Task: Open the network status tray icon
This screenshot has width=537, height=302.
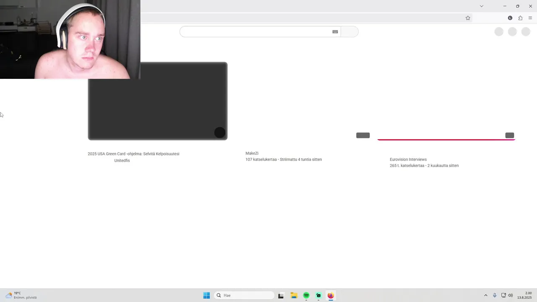Action: 503,295
